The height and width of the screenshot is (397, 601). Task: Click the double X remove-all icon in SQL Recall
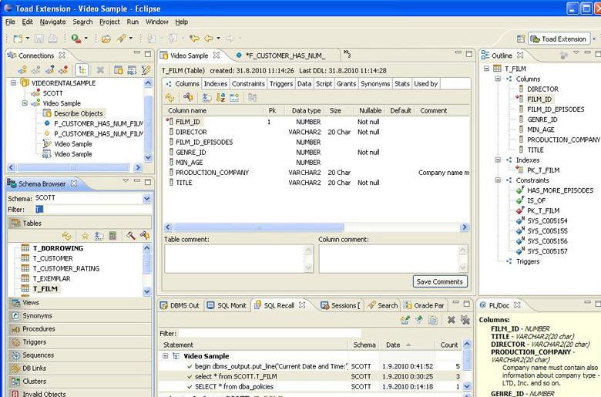(465, 319)
